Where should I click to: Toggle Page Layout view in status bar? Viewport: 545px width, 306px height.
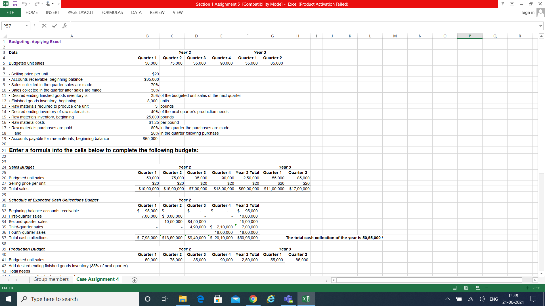466,288
